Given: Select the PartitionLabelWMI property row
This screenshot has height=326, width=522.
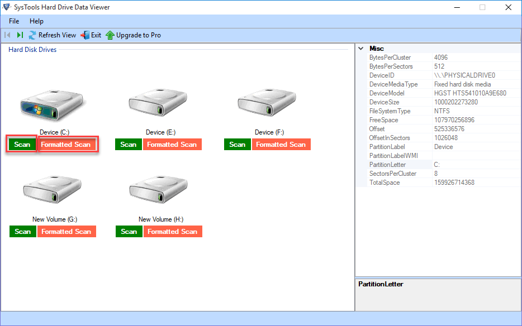Looking at the screenshot, I should [444, 156].
